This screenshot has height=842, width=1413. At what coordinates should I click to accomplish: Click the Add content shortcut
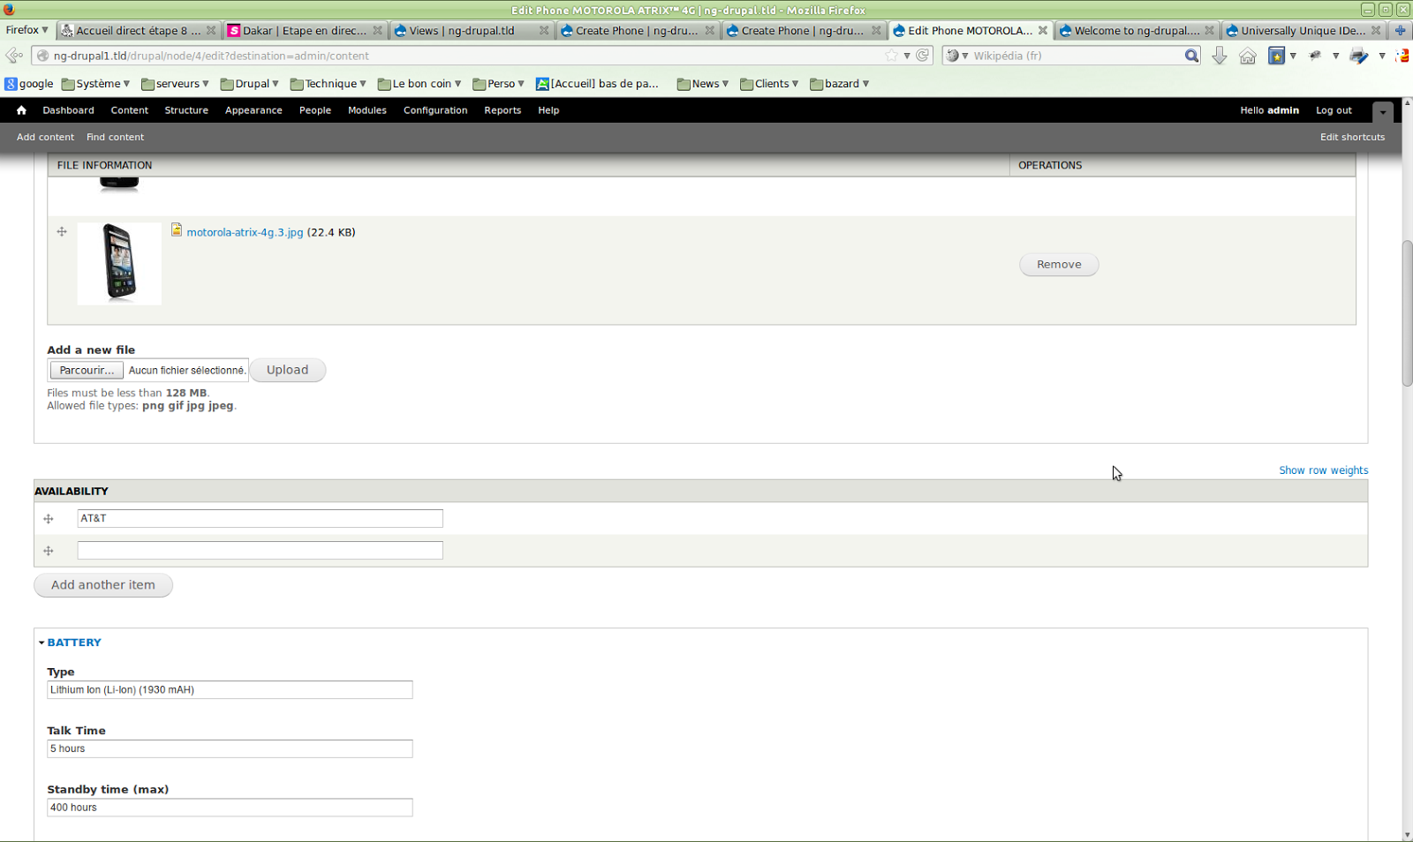click(x=45, y=137)
